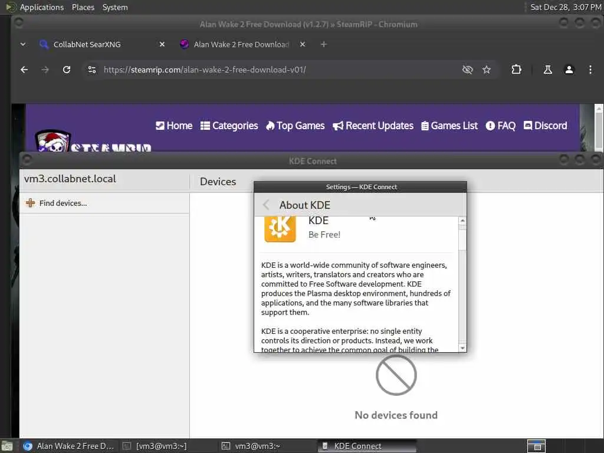Open SteamRIP Games List link

(x=449, y=126)
